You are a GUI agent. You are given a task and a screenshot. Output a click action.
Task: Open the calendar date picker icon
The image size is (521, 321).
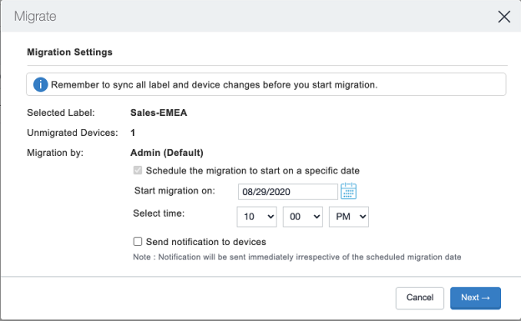pyautogui.click(x=348, y=191)
